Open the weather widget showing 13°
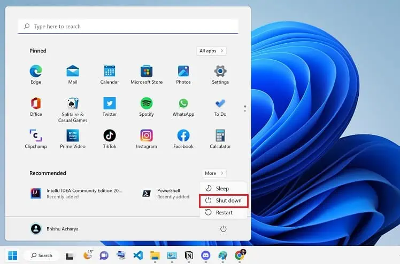 (88, 255)
